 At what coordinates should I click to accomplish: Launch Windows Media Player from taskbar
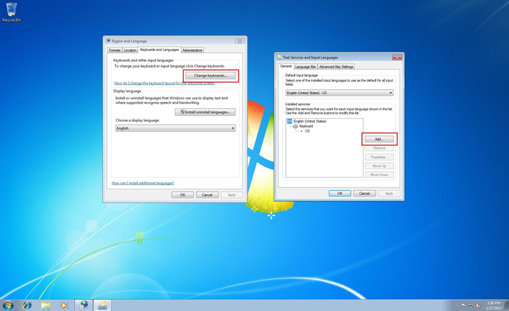tap(64, 305)
